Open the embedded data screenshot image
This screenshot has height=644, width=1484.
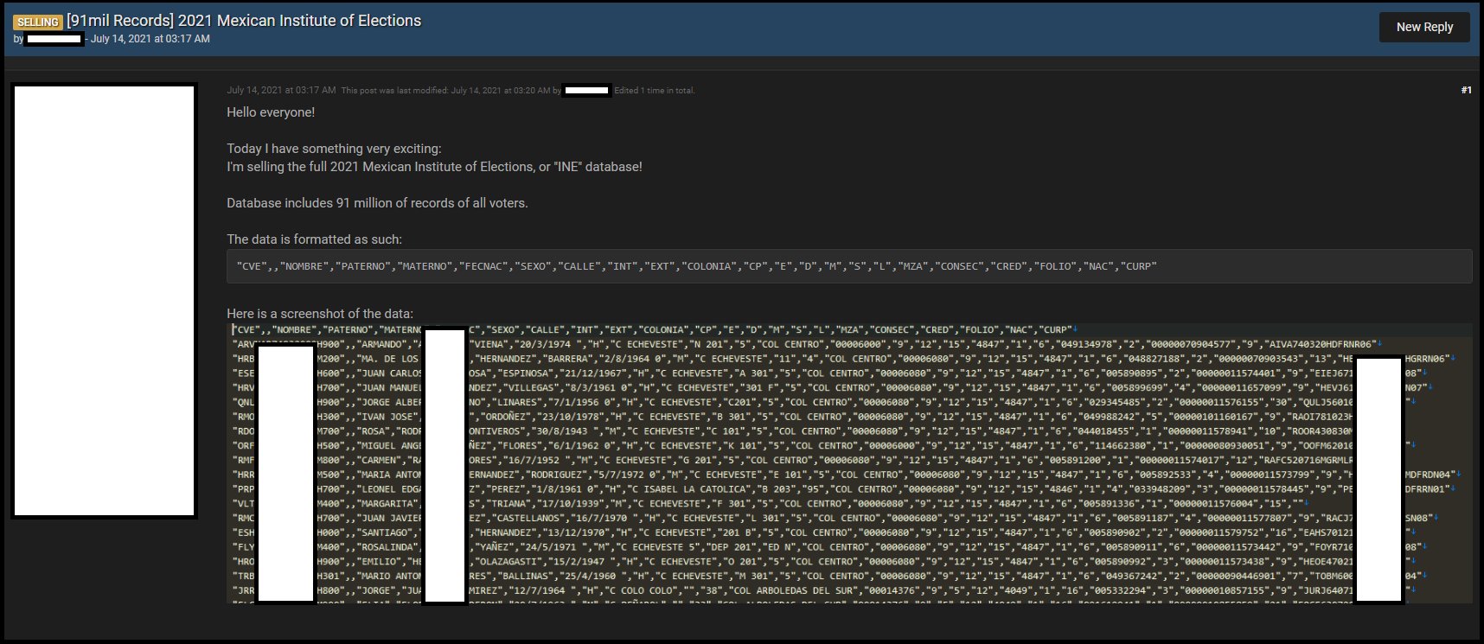coord(849,463)
